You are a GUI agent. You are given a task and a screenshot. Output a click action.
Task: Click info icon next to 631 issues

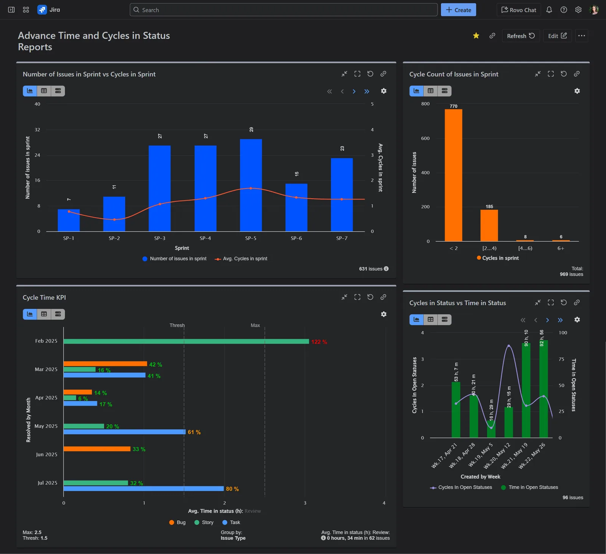point(386,269)
